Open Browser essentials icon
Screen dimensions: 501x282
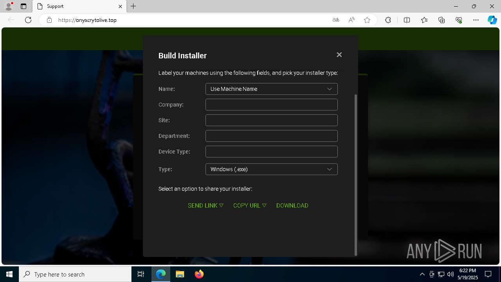pyautogui.click(x=459, y=20)
